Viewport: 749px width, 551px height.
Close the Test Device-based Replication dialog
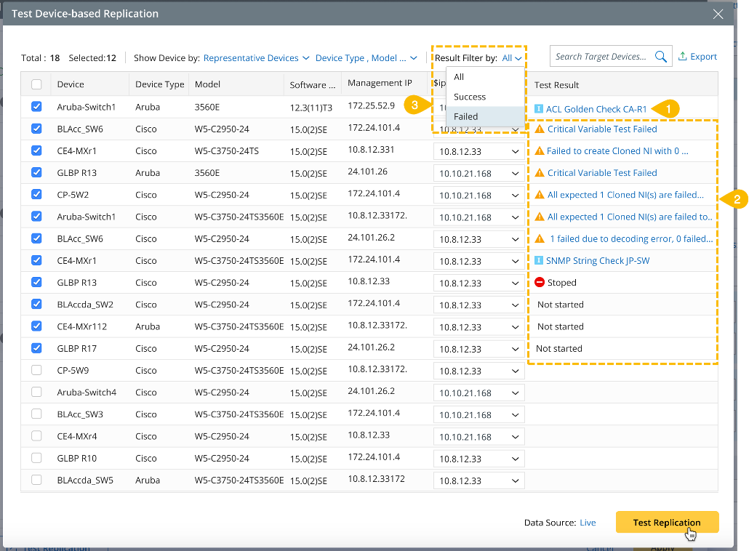(718, 14)
